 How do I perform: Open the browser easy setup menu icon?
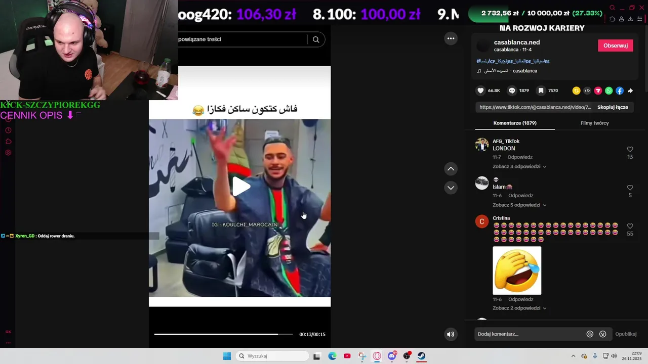[x=640, y=19]
